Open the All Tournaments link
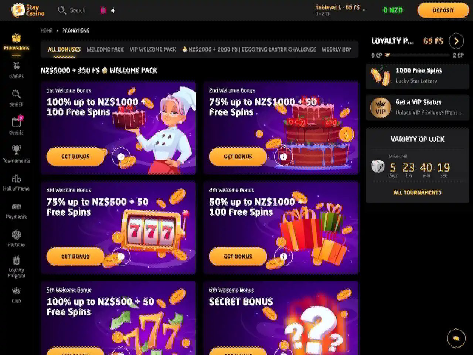Screen dimensions: 473x355 tap(418, 192)
